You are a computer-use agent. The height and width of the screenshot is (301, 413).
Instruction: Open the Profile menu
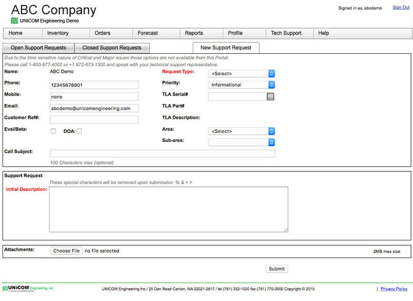coord(244,33)
